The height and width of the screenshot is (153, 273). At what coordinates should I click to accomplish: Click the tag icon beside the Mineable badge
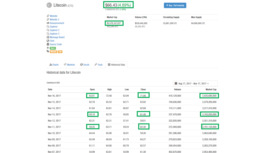click(x=48, y=51)
